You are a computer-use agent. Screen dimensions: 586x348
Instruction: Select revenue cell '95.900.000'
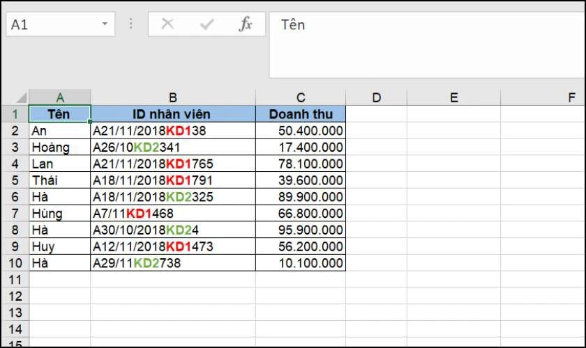tap(301, 230)
